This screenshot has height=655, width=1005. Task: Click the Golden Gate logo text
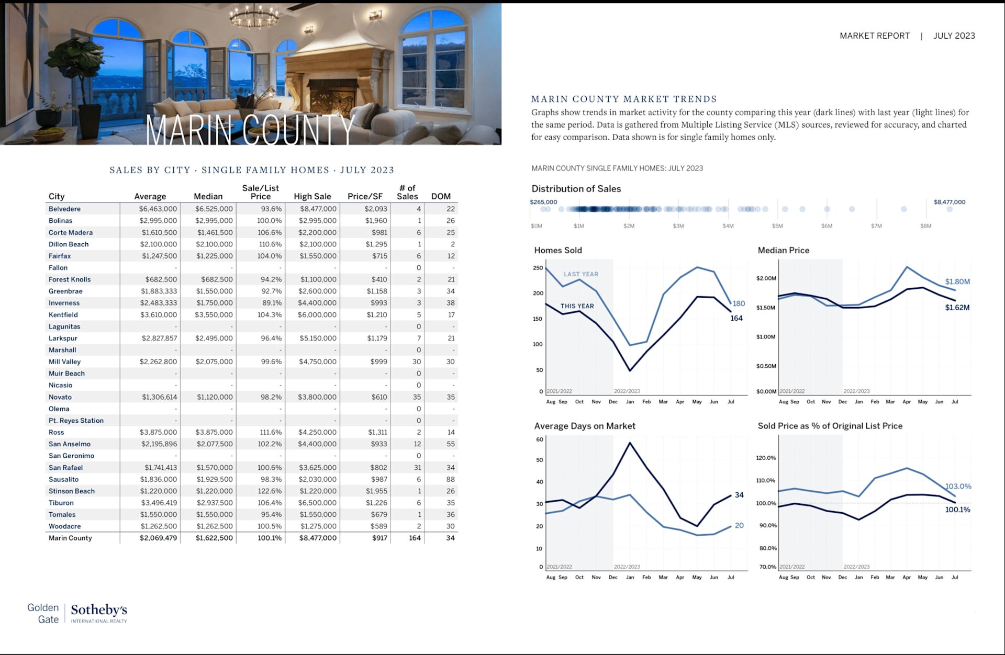pyautogui.click(x=43, y=613)
